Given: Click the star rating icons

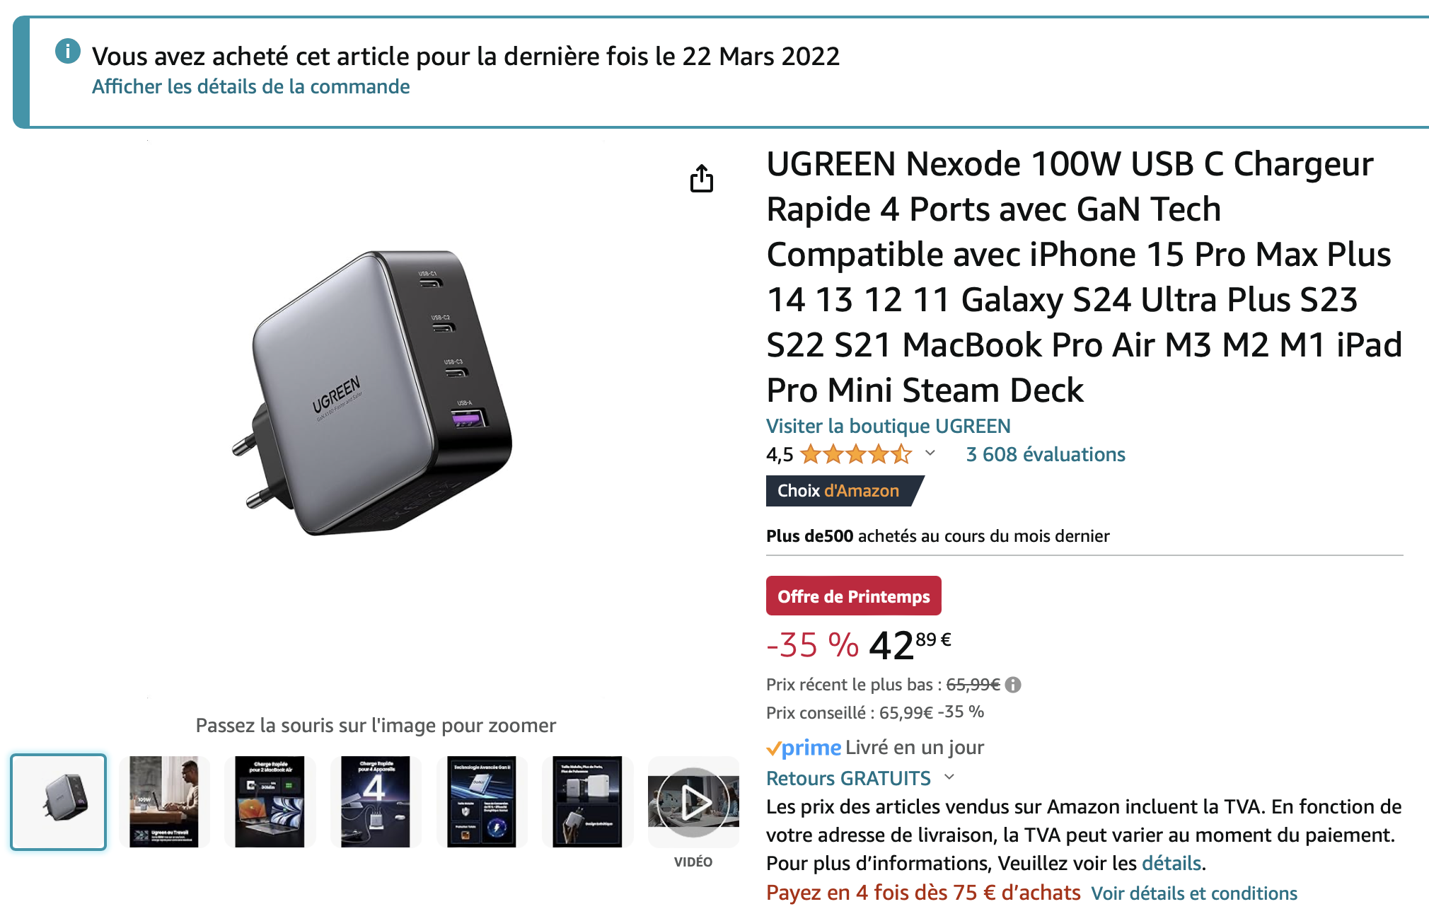Looking at the screenshot, I should pyautogui.click(x=856, y=454).
